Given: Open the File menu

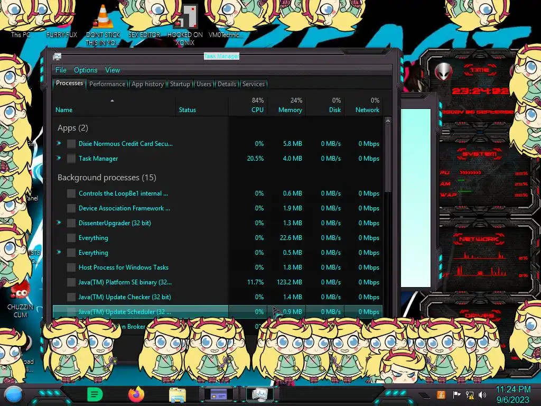Looking at the screenshot, I should click(61, 70).
